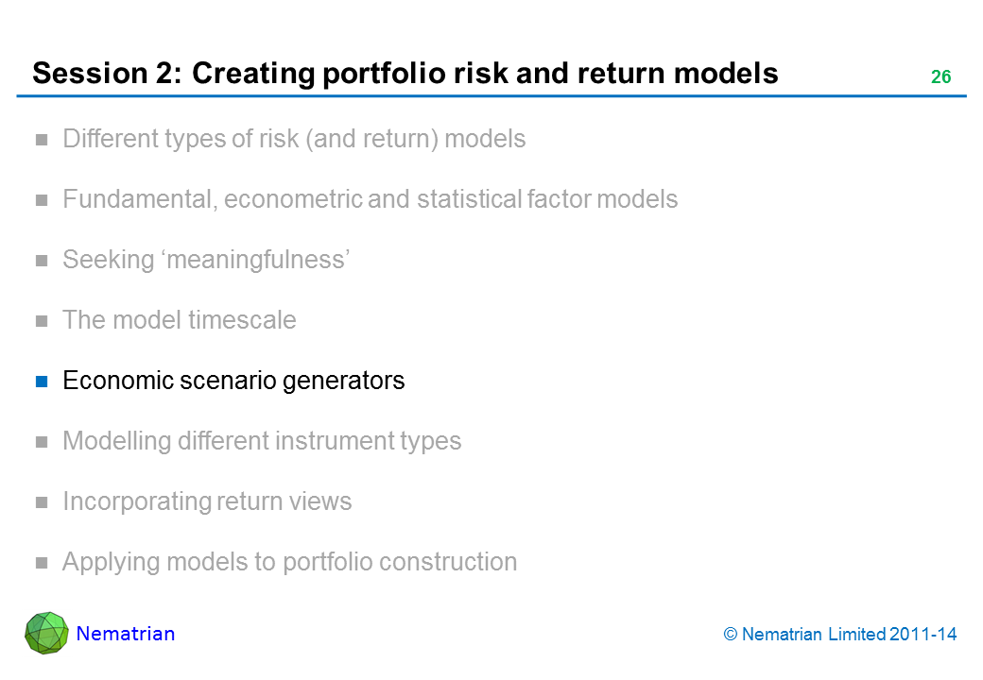Click the bullet marker before Fundamental, econometric line
983x680 pixels.
[42, 200]
